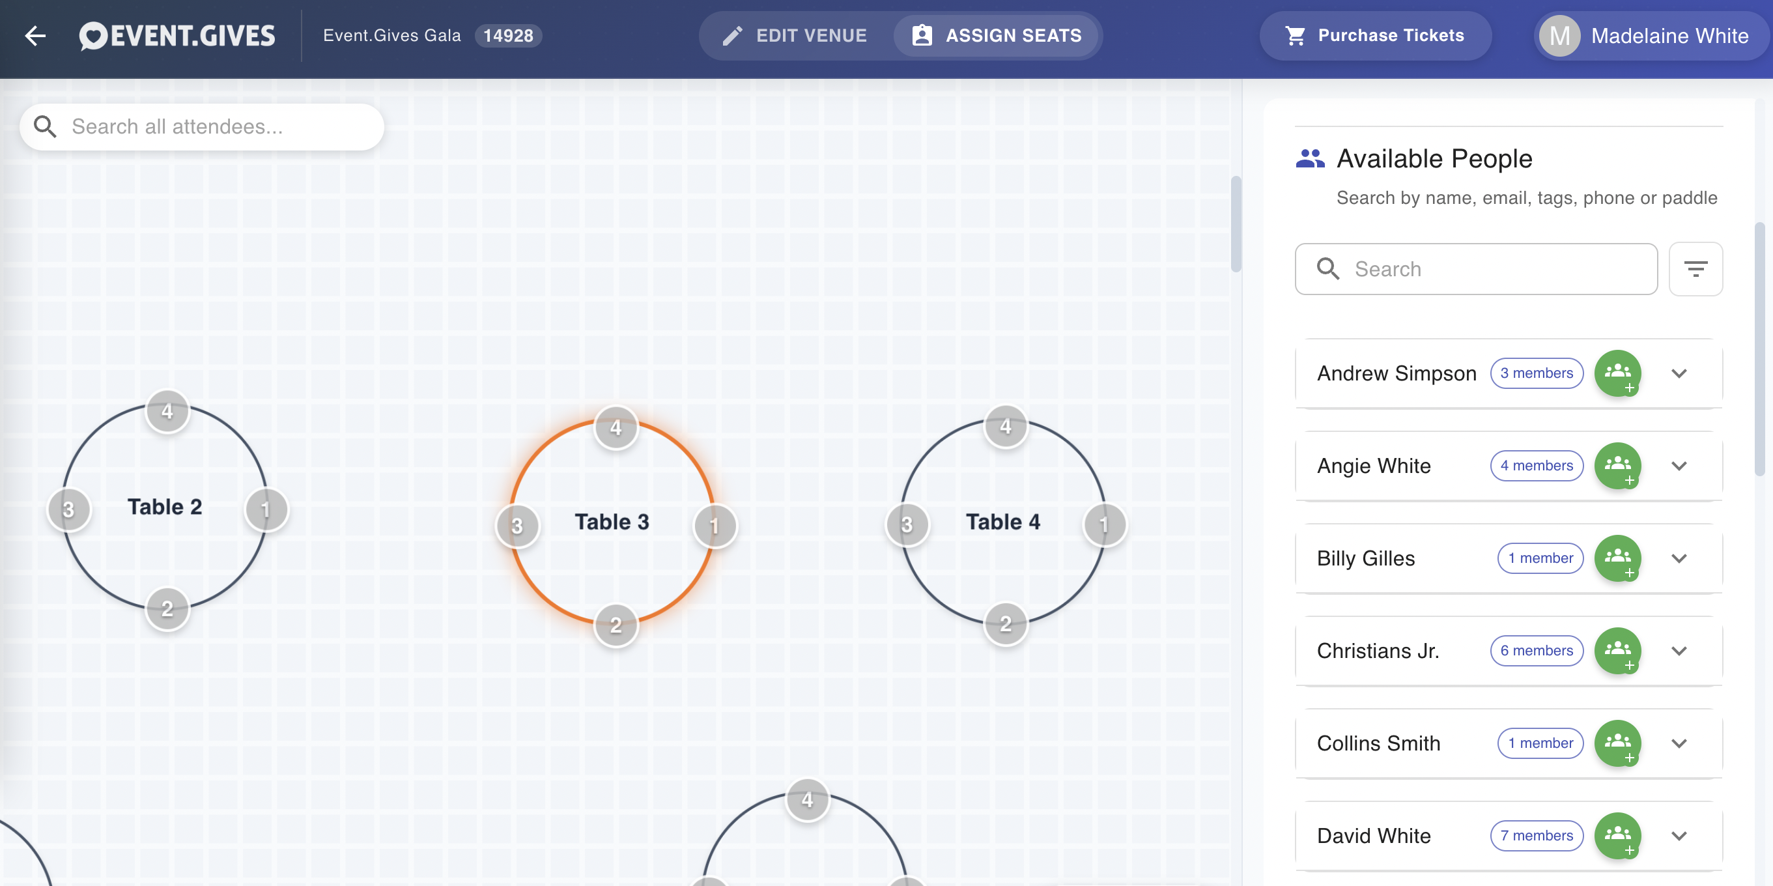Add David White group to a table
This screenshot has height=886, width=1773.
pyautogui.click(x=1617, y=836)
